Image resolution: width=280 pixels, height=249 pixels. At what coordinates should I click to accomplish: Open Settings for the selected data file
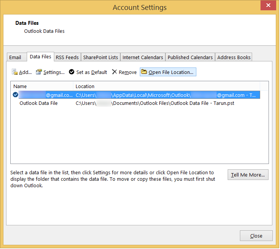(x=50, y=72)
